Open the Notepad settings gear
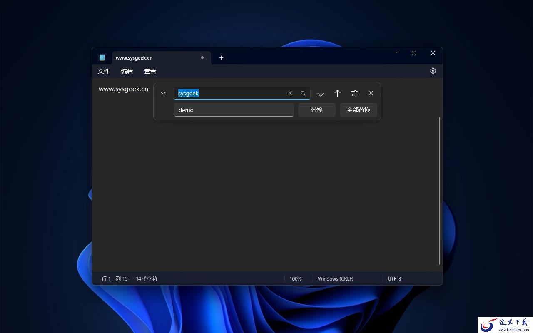Screen dimensions: 533x333 pos(433,71)
